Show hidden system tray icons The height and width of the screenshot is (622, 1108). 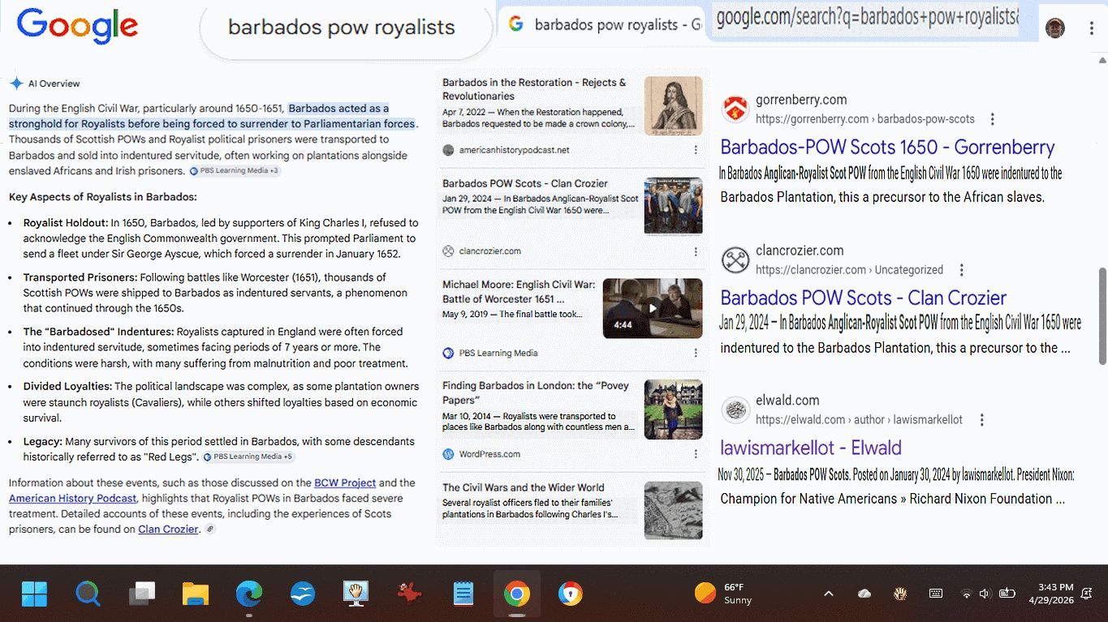point(828,594)
